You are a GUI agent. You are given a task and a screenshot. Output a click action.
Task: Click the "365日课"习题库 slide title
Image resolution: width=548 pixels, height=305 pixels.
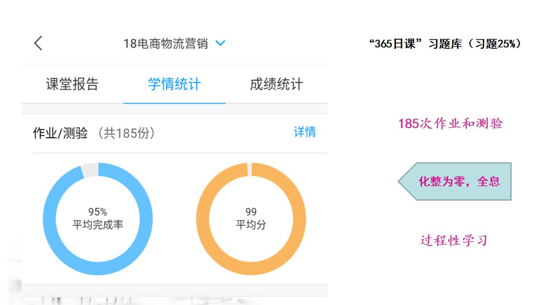[445, 44]
